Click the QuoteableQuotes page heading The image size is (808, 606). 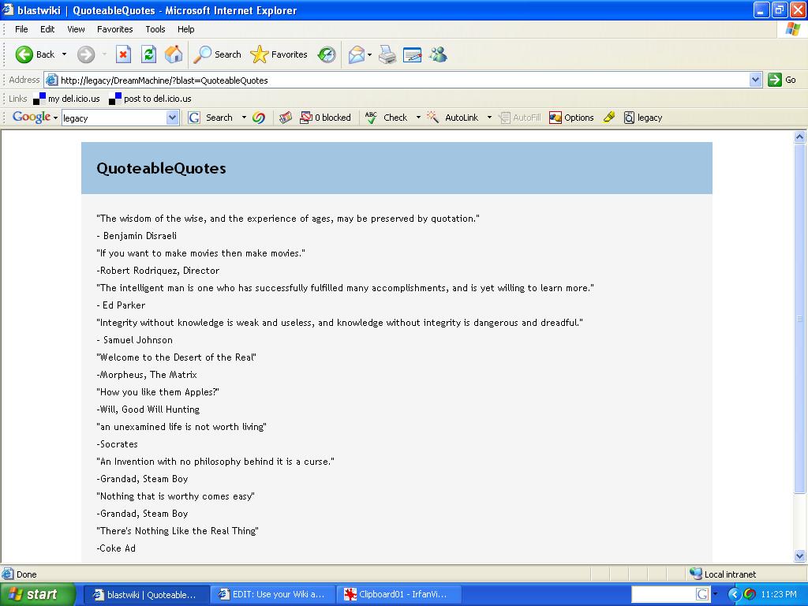coord(161,169)
